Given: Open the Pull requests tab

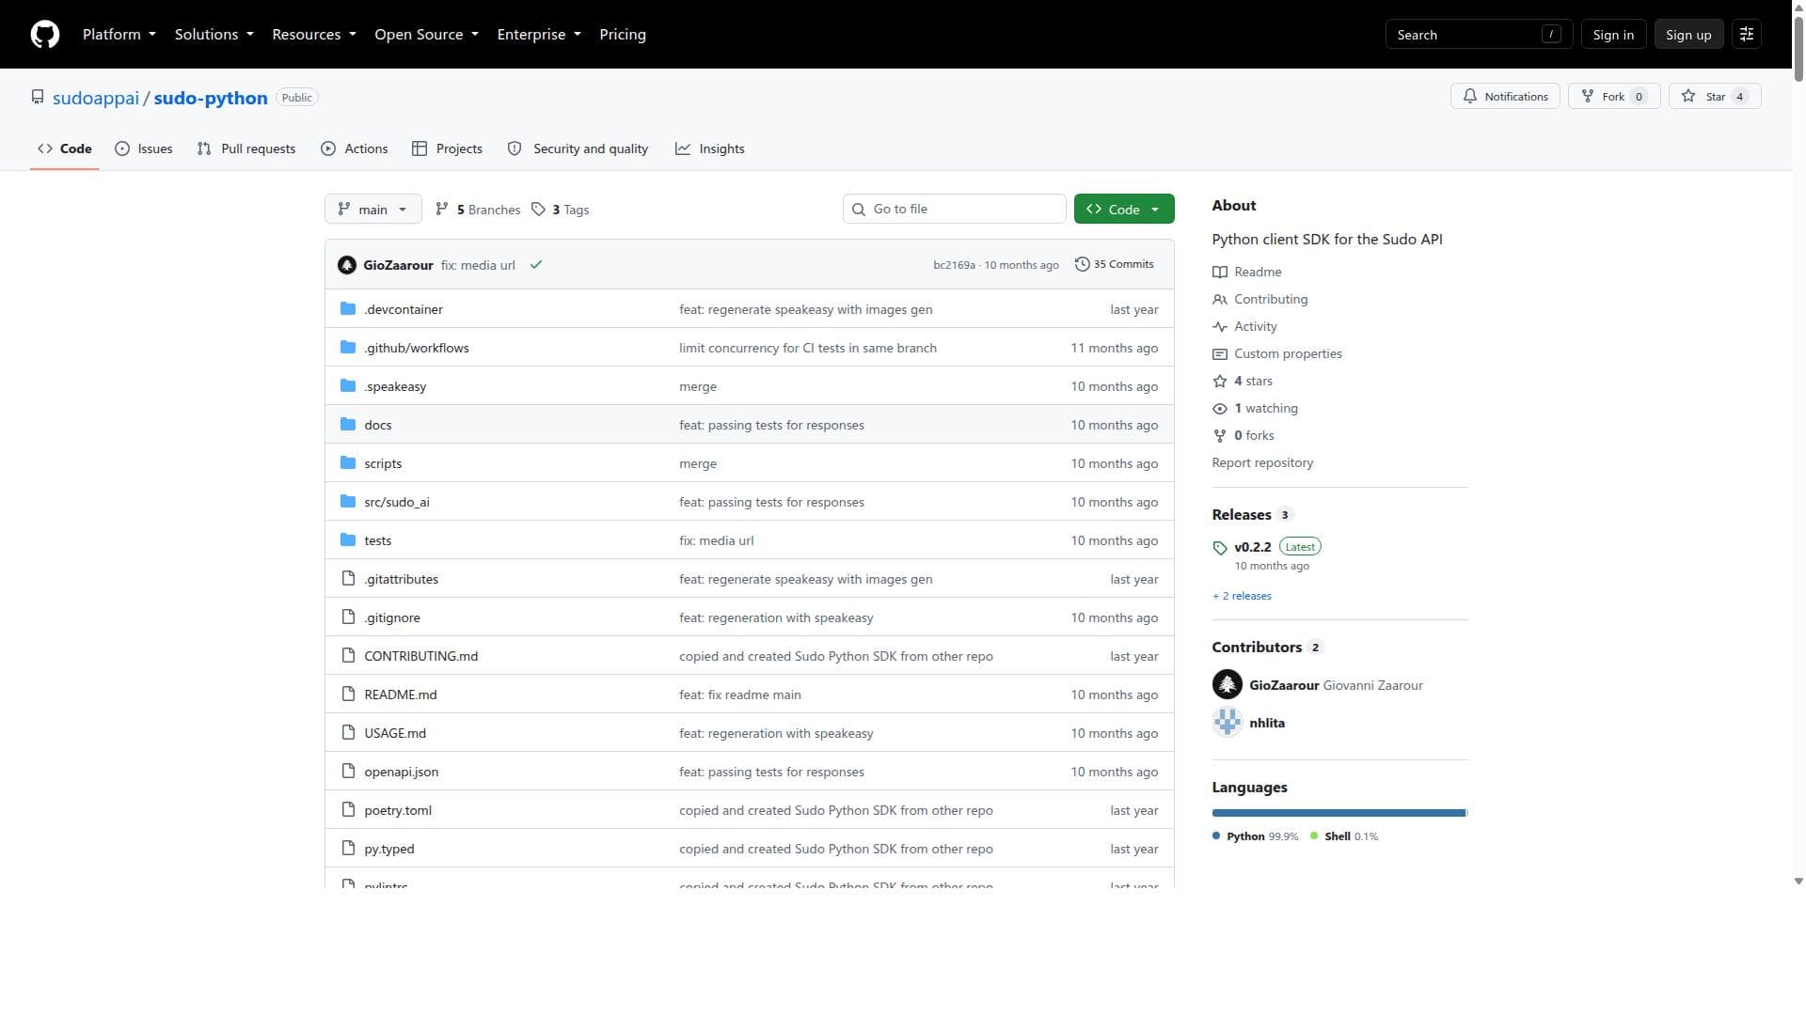Looking at the screenshot, I should [x=246, y=148].
